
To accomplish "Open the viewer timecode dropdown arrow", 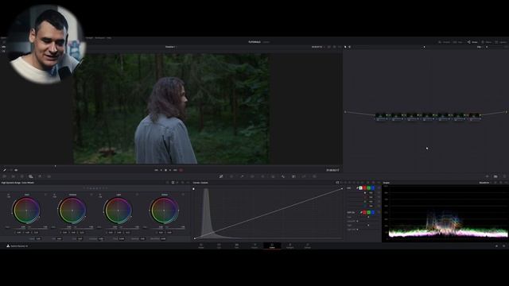I will coord(324,47).
